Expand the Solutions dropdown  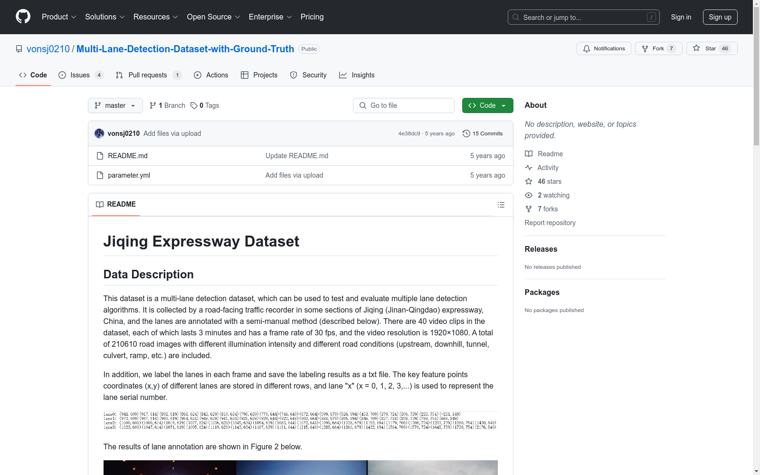105,17
